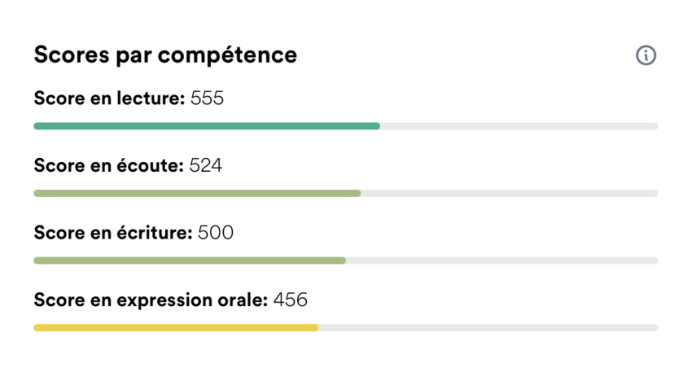Select the 'Score en lecture:' label
The width and height of the screenshot is (696, 368).
(x=109, y=99)
